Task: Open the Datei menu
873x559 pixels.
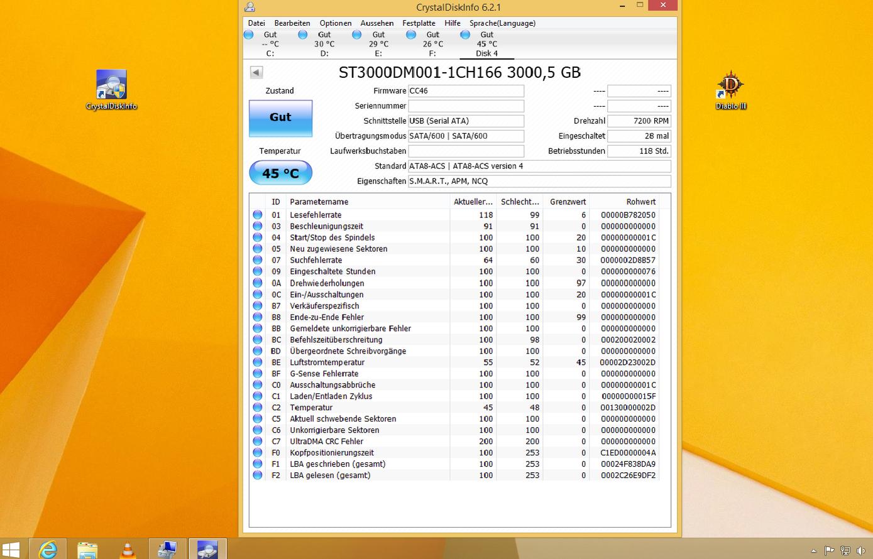Action: click(x=256, y=23)
